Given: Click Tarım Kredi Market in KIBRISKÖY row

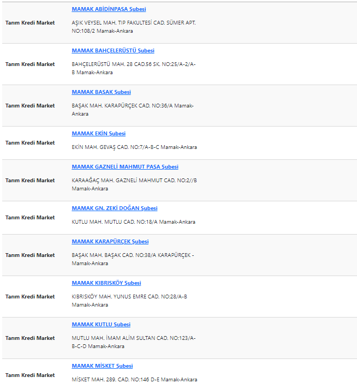Looking at the screenshot, I should [x=30, y=296].
